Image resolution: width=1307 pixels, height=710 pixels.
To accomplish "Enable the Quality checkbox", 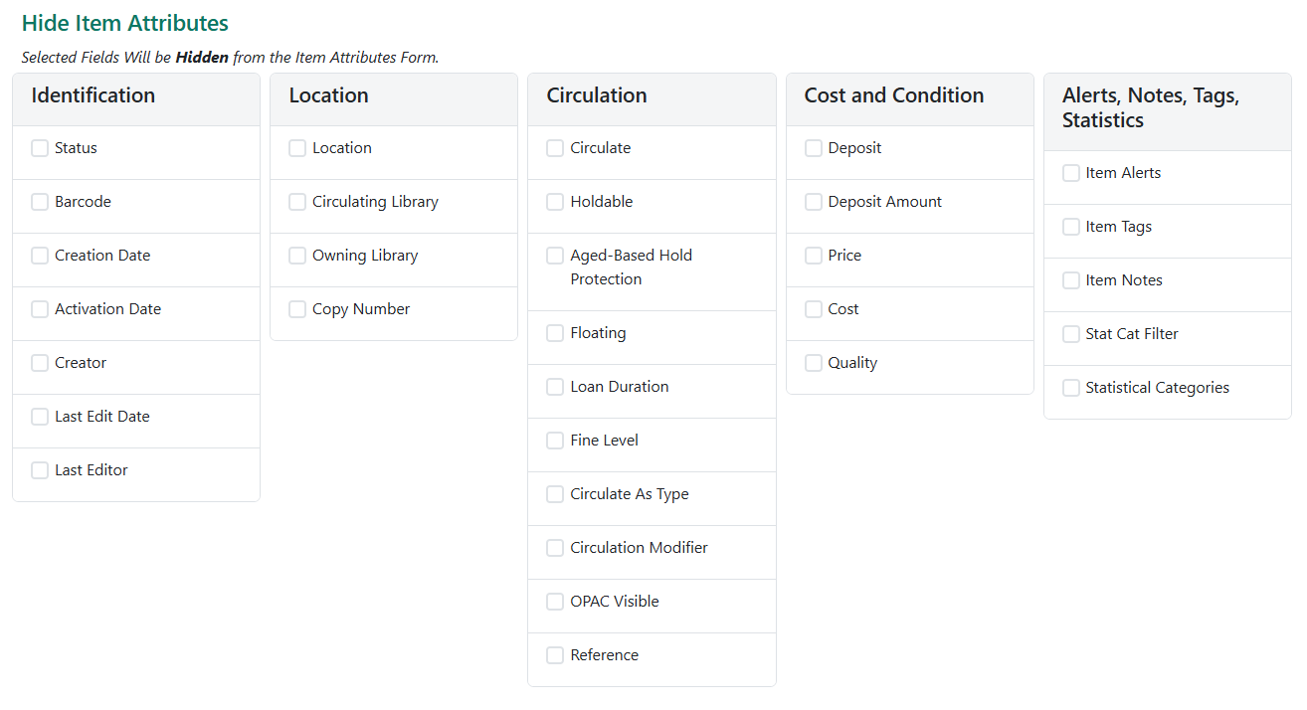I will [x=813, y=362].
